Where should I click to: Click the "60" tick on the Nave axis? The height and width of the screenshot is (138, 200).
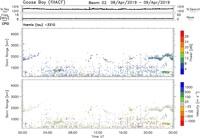179,15
